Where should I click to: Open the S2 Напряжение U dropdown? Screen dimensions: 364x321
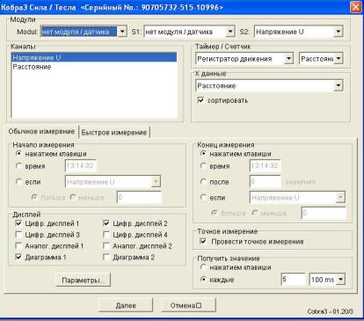coord(339,32)
